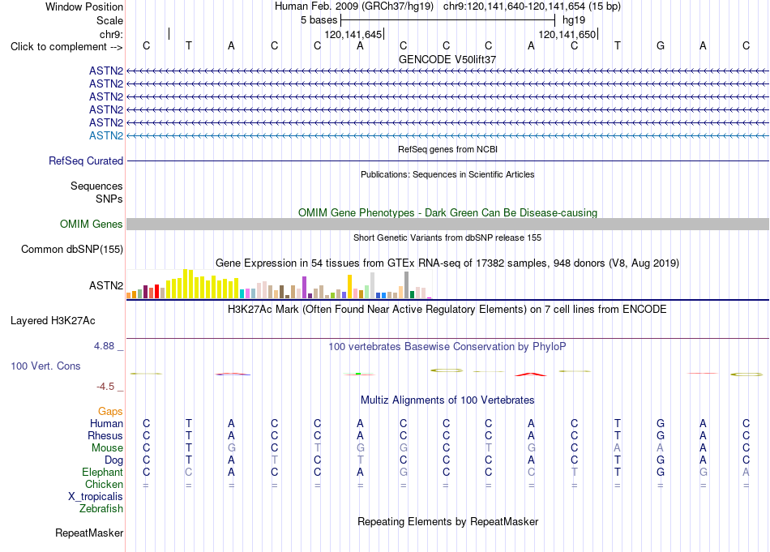Image resolution: width=770 pixels, height=552 pixels.
Task: Click position label 120,141,645
Action: tap(353, 34)
